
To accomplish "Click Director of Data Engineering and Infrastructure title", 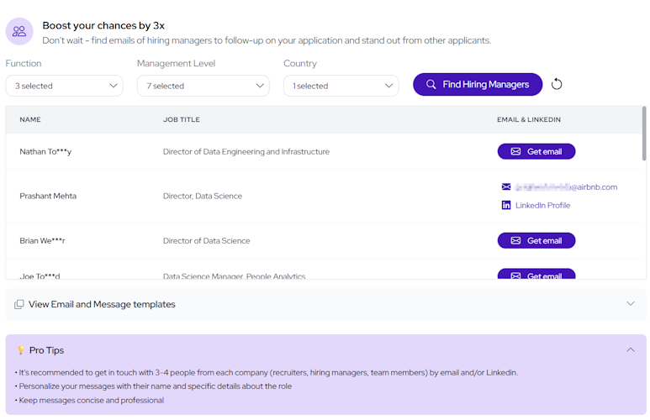I will 246,152.
